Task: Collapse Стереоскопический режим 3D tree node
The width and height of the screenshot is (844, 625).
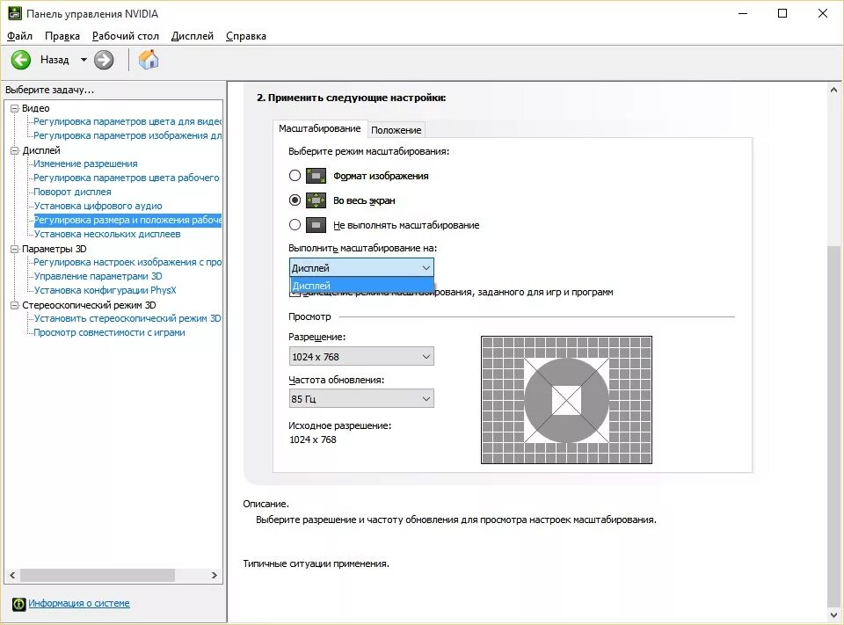Action: 15,305
